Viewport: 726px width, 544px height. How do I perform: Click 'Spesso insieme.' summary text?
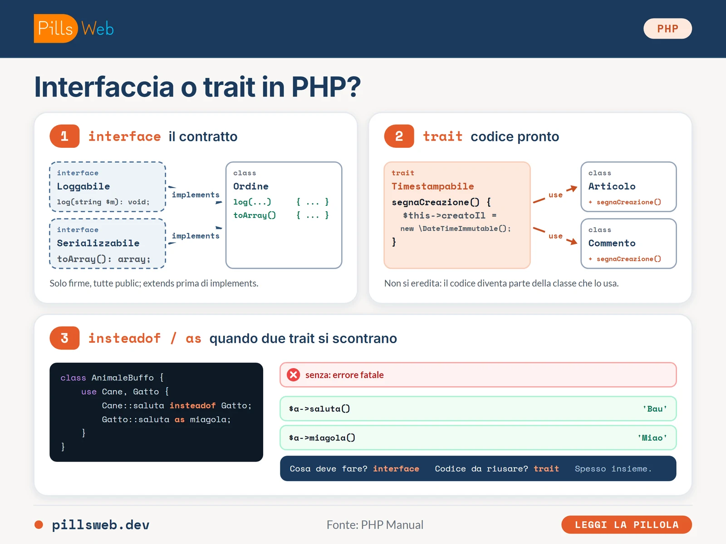point(613,469)
